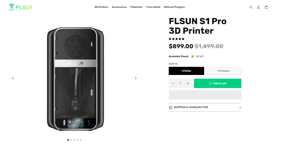The height and width of the screenshot is (147, 282).
Task: Open the 3D Printers menu
Action: (101, 7)
